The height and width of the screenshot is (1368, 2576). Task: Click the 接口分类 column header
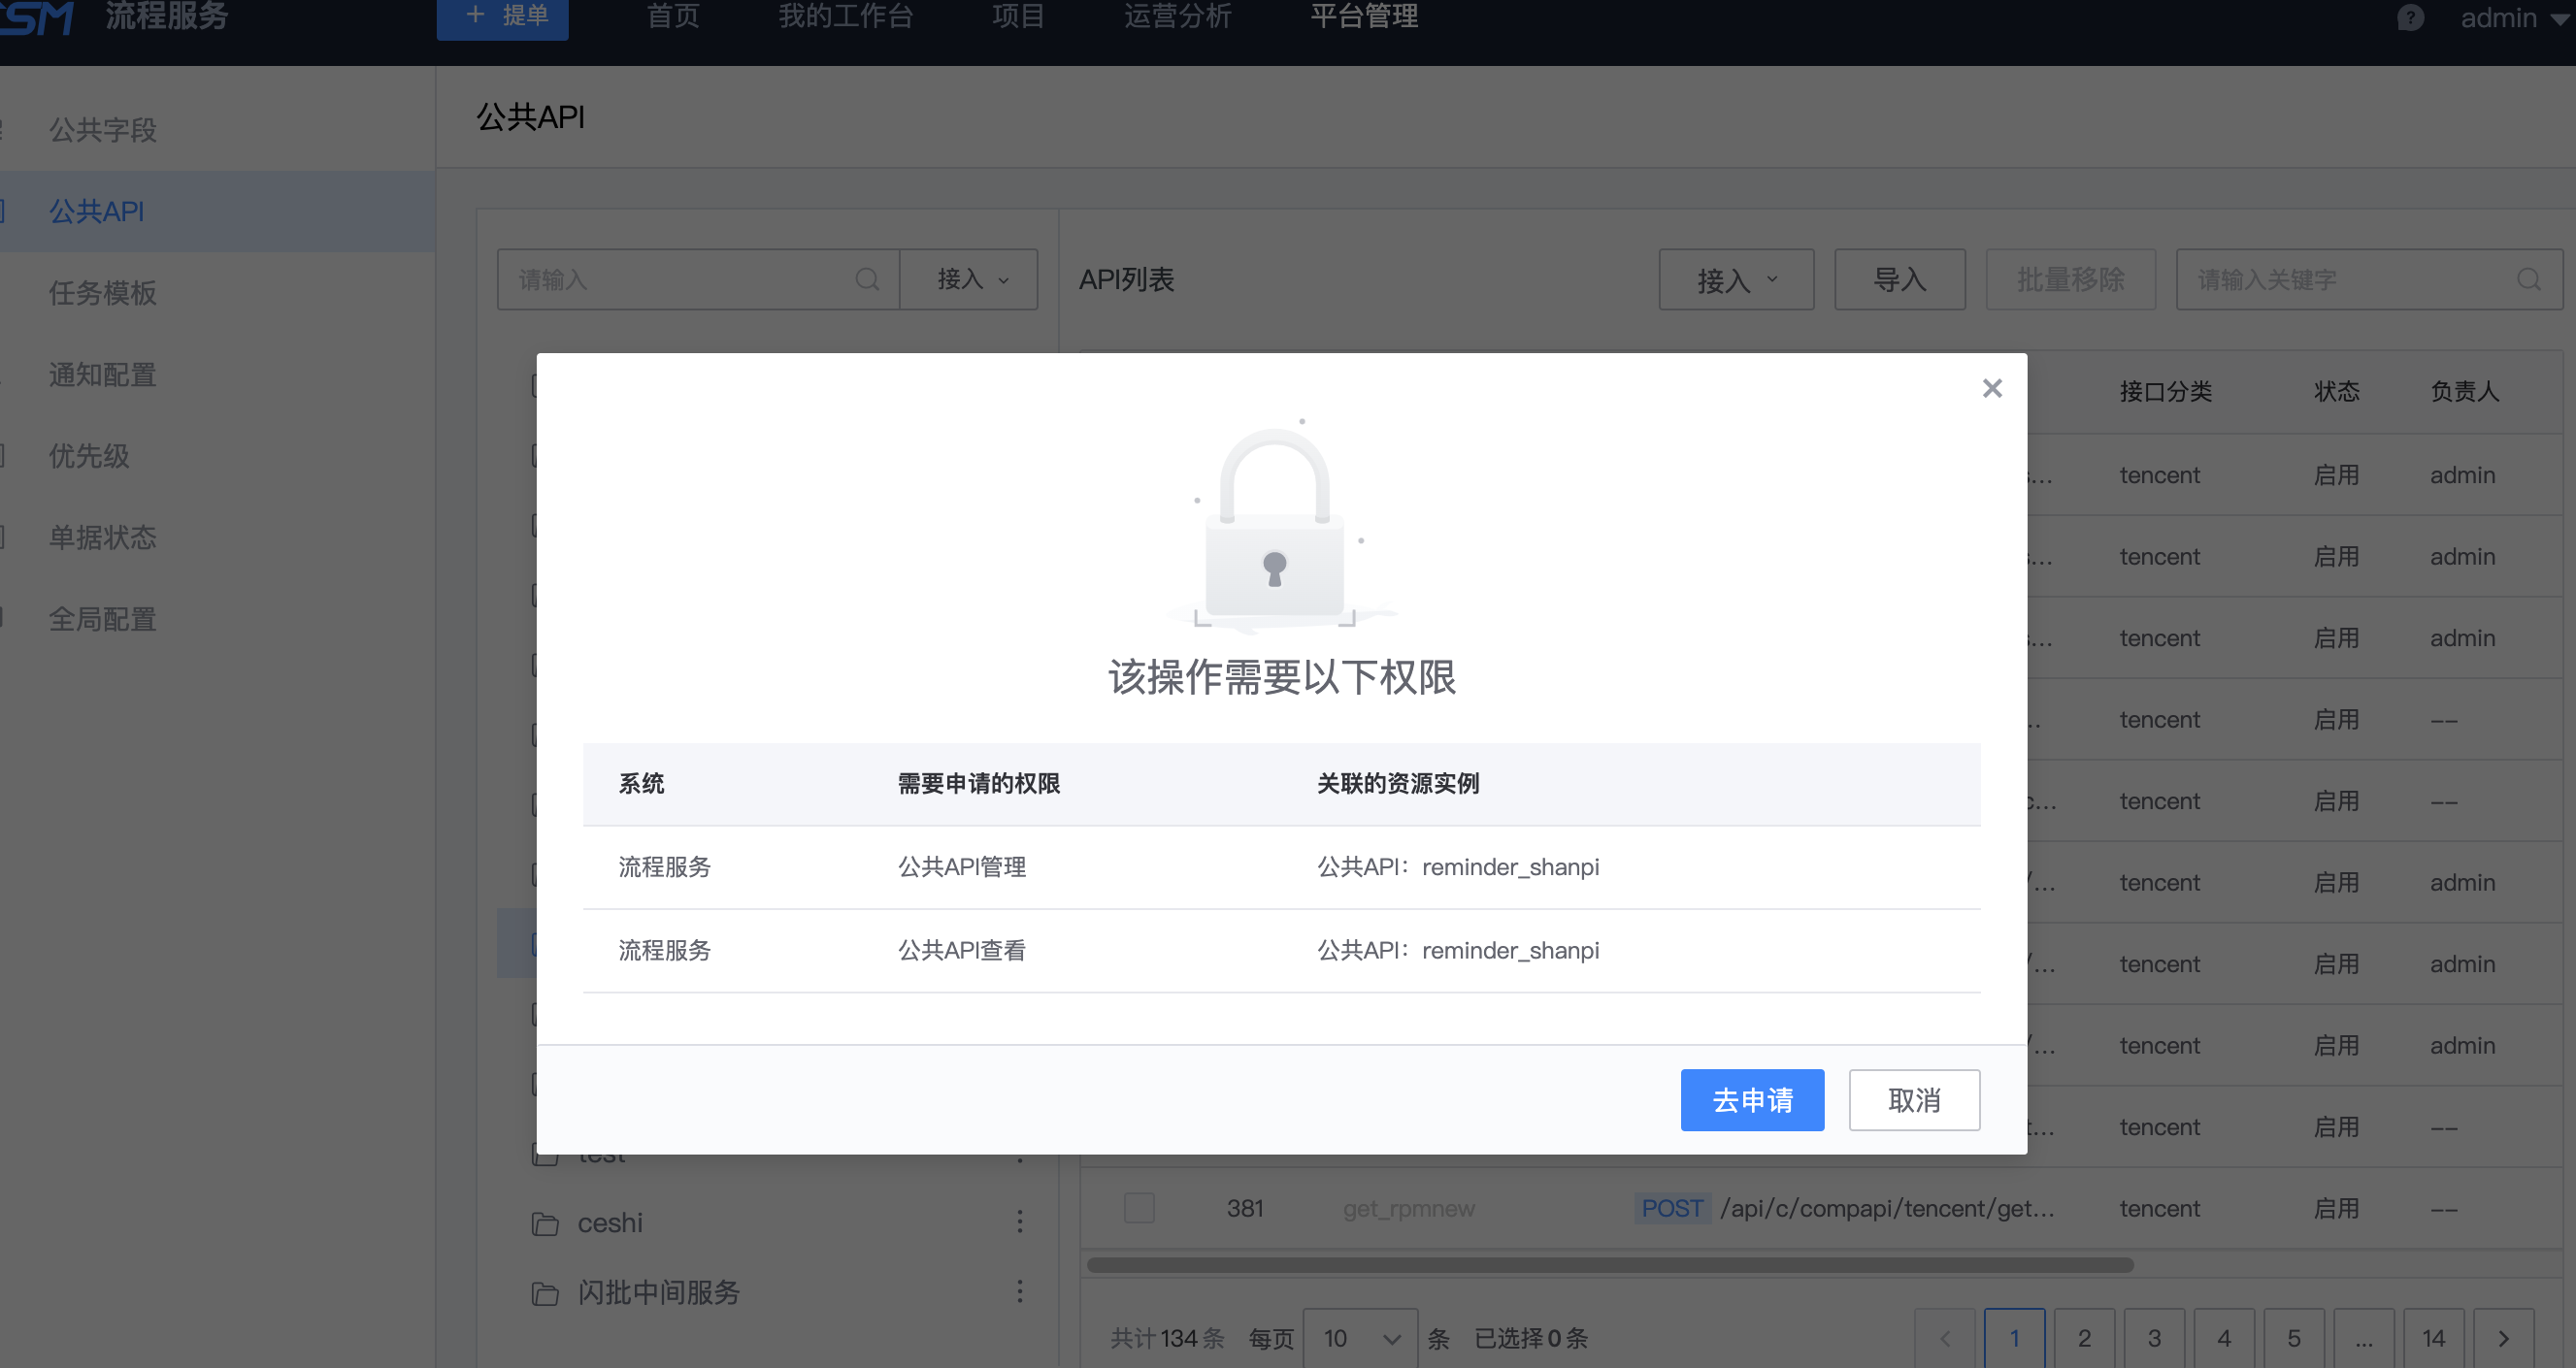(x=2166, y=392)
